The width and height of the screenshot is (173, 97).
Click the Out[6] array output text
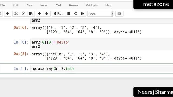click(x=86, y=30)
